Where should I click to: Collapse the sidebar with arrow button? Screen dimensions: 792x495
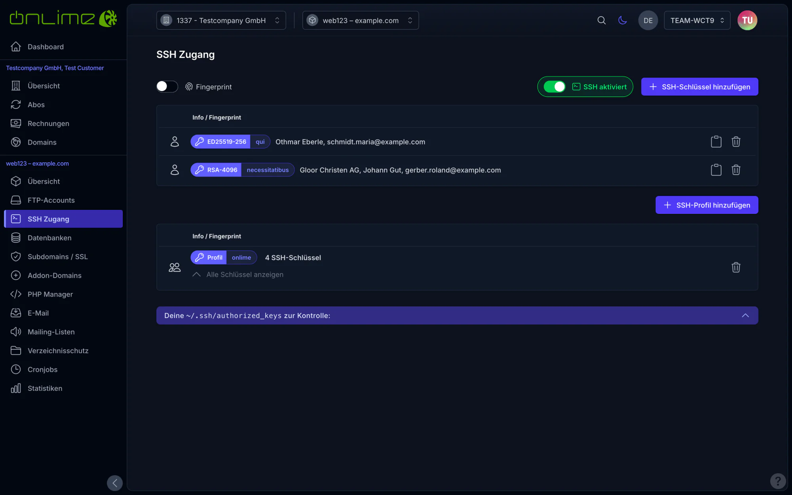pos(115,483)
